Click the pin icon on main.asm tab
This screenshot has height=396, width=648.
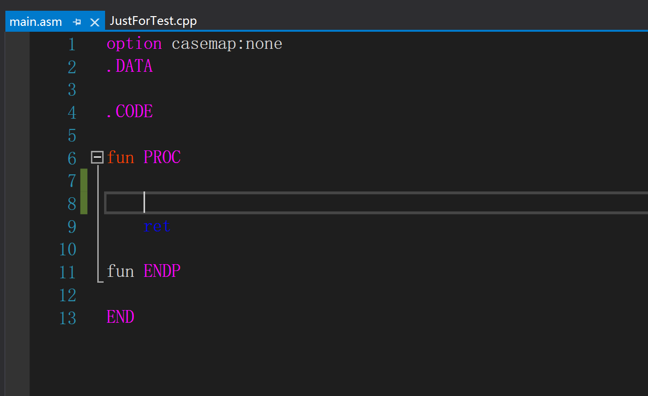tap(76, 21)
